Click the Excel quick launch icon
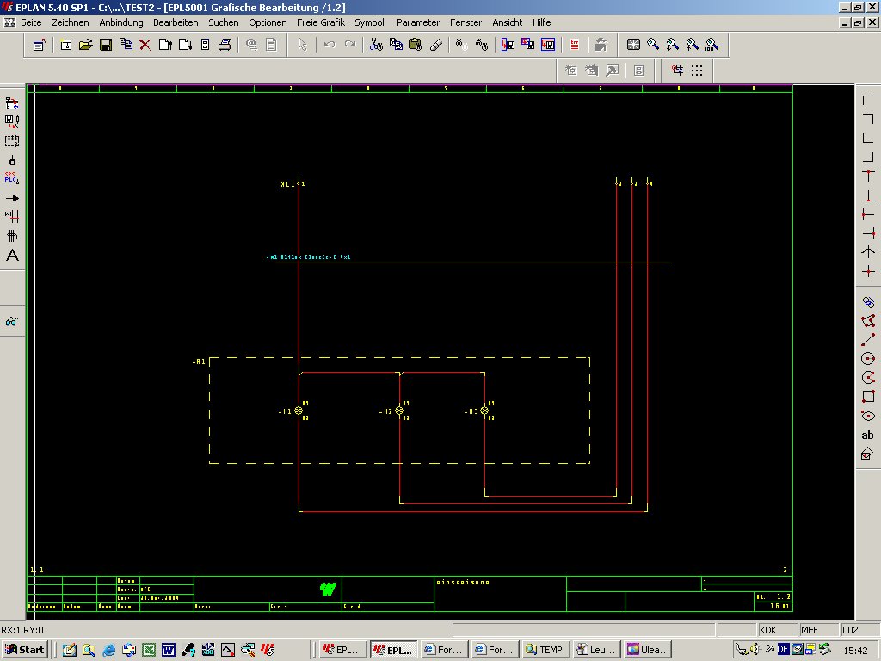The width and height of the screenshot is (881, 661). (148, 650)
